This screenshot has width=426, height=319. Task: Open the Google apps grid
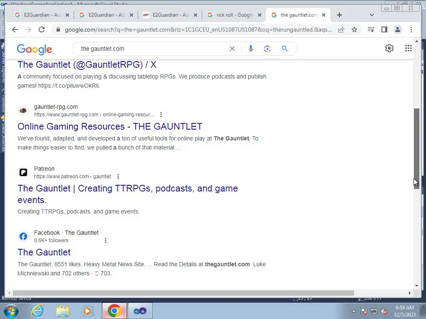(409, 48)
